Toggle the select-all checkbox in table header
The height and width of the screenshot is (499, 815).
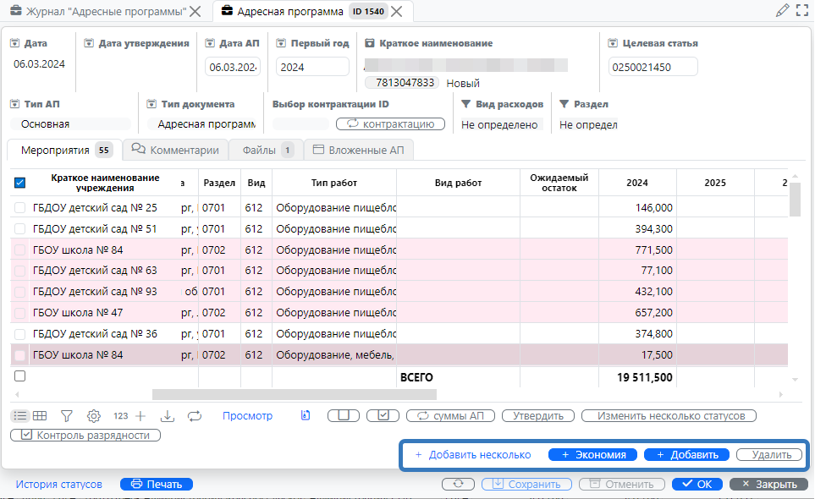[20, 183]
